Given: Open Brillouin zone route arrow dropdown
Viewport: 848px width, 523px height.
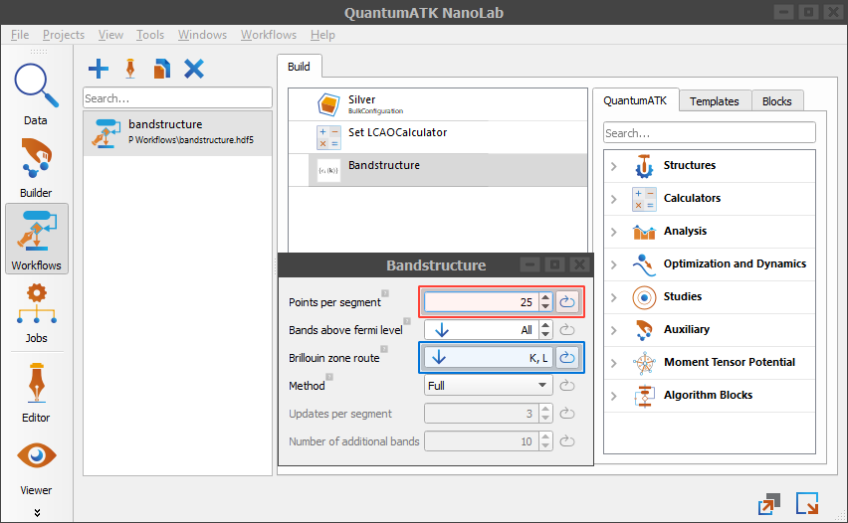Looking at the screenshot, I should (439, 357).
